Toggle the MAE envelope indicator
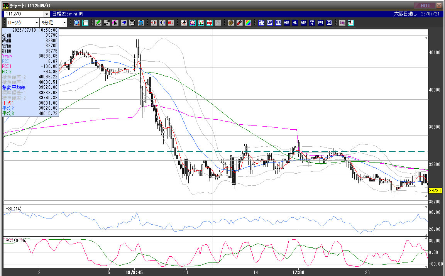 click(287, 23)
